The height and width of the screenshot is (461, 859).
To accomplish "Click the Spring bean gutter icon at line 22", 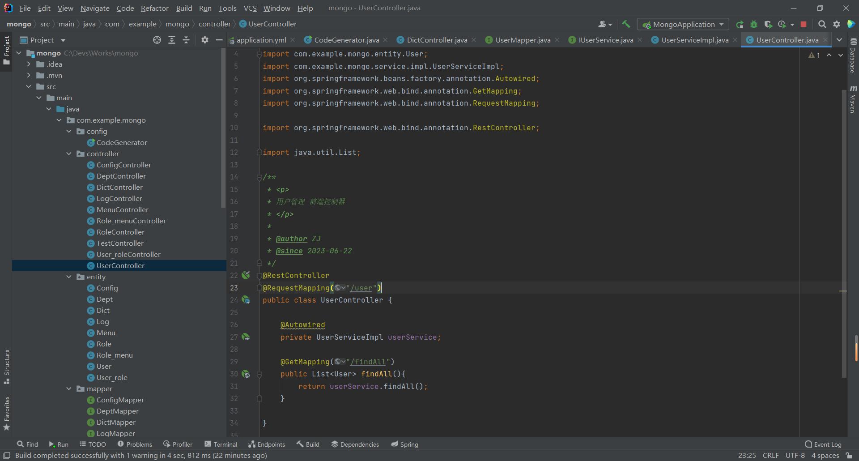I will point(246,275).
